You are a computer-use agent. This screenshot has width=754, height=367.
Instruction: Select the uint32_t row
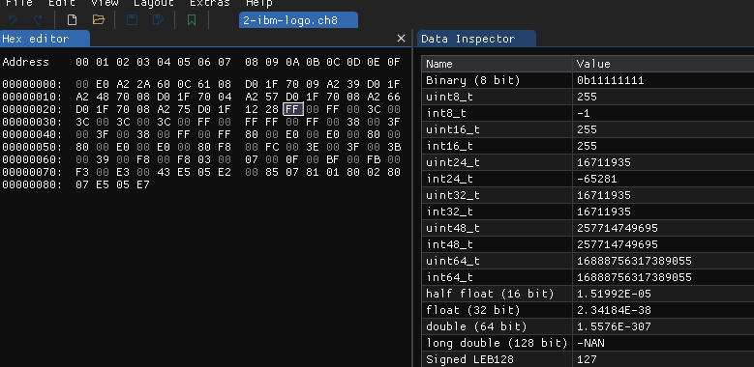588,195
